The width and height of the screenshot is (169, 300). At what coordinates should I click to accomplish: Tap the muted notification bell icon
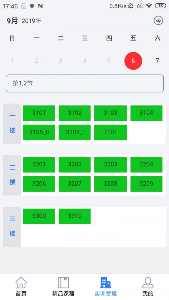click(130, 6)
